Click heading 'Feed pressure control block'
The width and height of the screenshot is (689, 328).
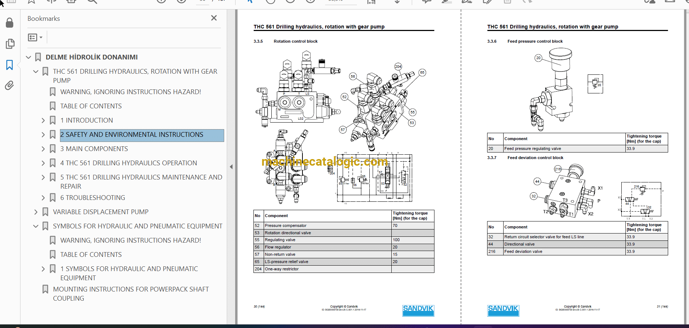(x=535, y=41)
